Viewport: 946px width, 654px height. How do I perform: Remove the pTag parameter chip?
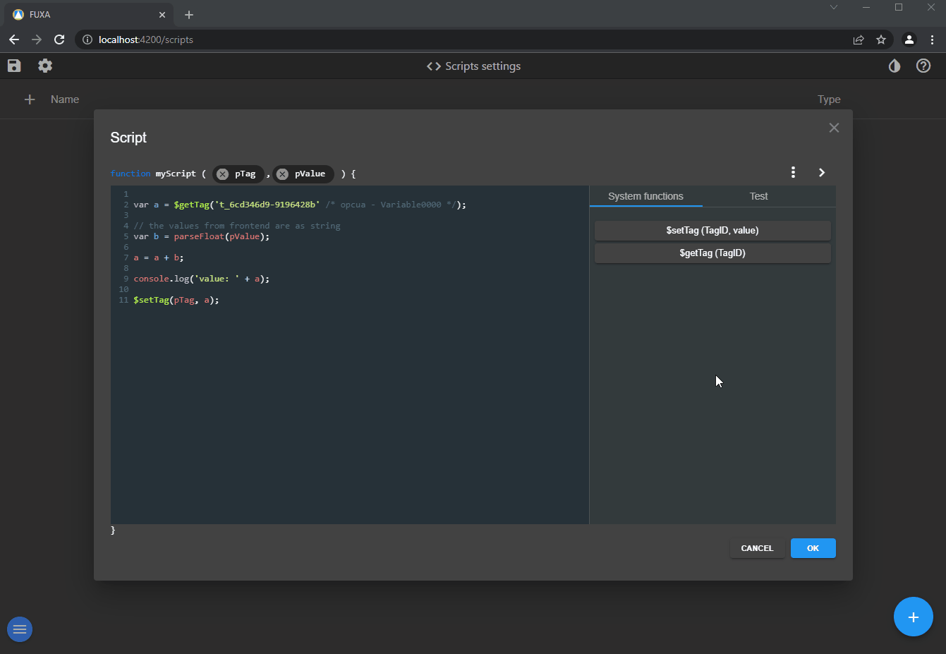point(222,174)
